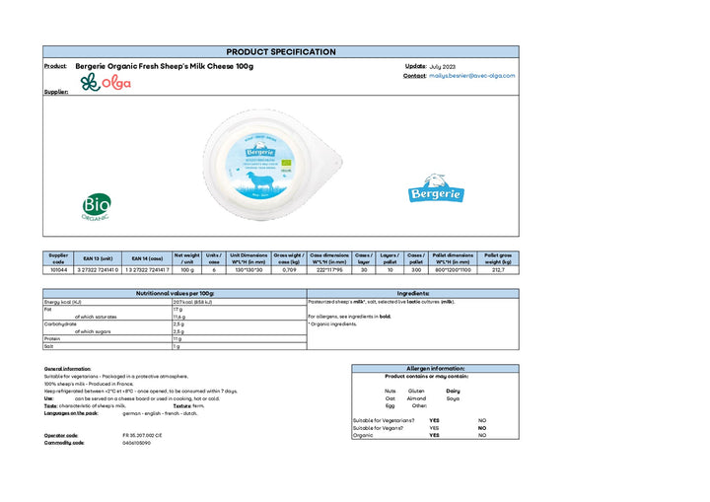Click YES in Suitable for Vegetarians row
The height and width of the screenshot is (502, 710).
coord(434,420)
